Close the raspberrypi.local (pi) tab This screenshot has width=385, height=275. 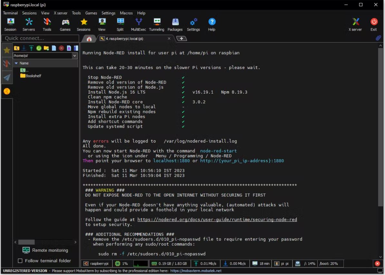pyautogui.click(x=169, y=39)
